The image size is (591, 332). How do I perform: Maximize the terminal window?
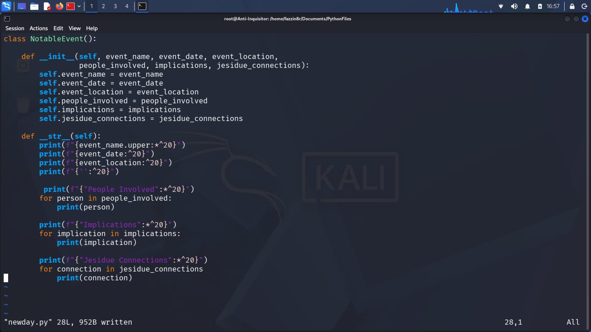click(x=576, y=19)
